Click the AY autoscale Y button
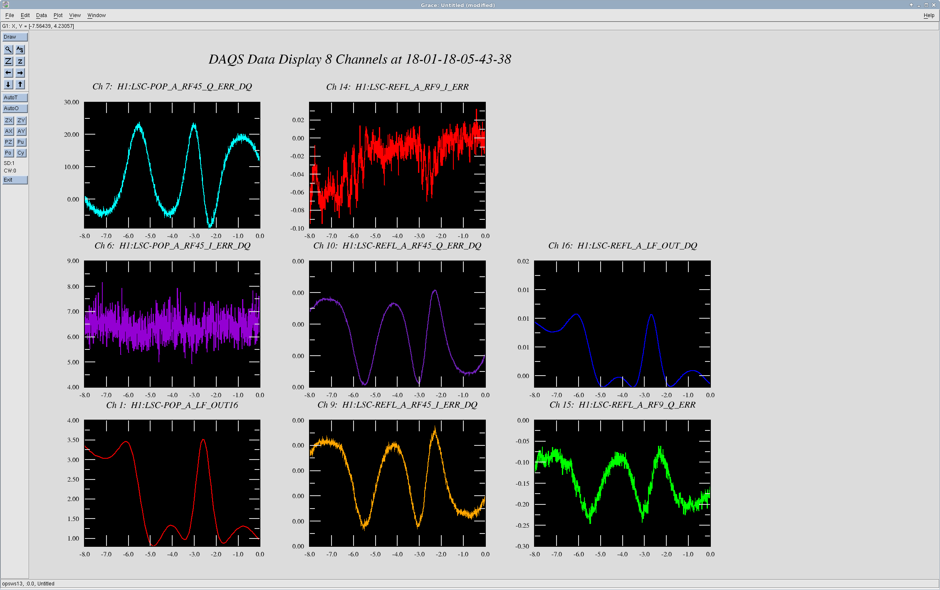 [21, 131]
